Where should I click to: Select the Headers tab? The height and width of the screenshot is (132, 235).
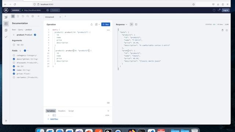pos(62,111)
